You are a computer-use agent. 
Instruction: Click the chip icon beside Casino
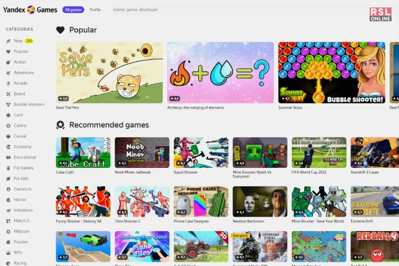coord(8,126)
